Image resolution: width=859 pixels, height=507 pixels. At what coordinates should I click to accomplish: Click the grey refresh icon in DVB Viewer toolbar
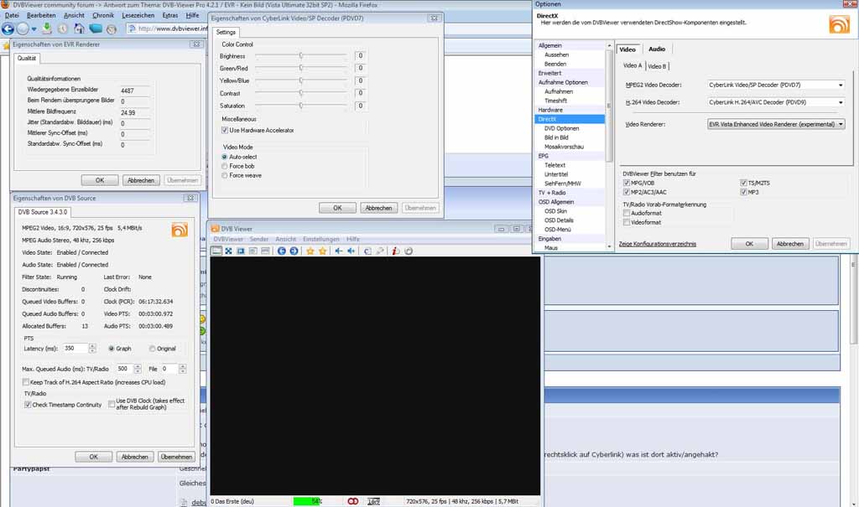(409, 251)
